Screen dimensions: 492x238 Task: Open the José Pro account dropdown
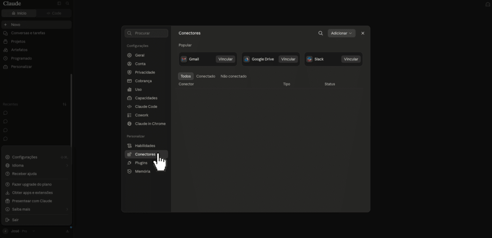point(19,231)
